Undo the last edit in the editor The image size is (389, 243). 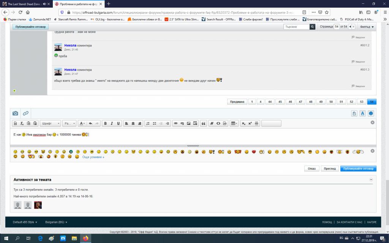[90, 123]
